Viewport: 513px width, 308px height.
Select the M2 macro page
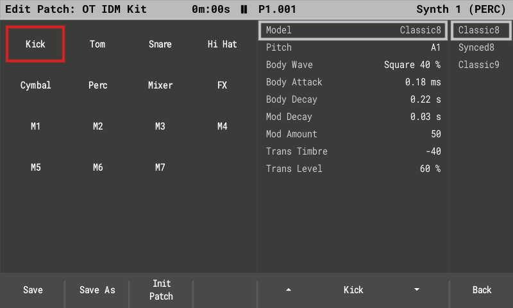[x=97, y=126]
